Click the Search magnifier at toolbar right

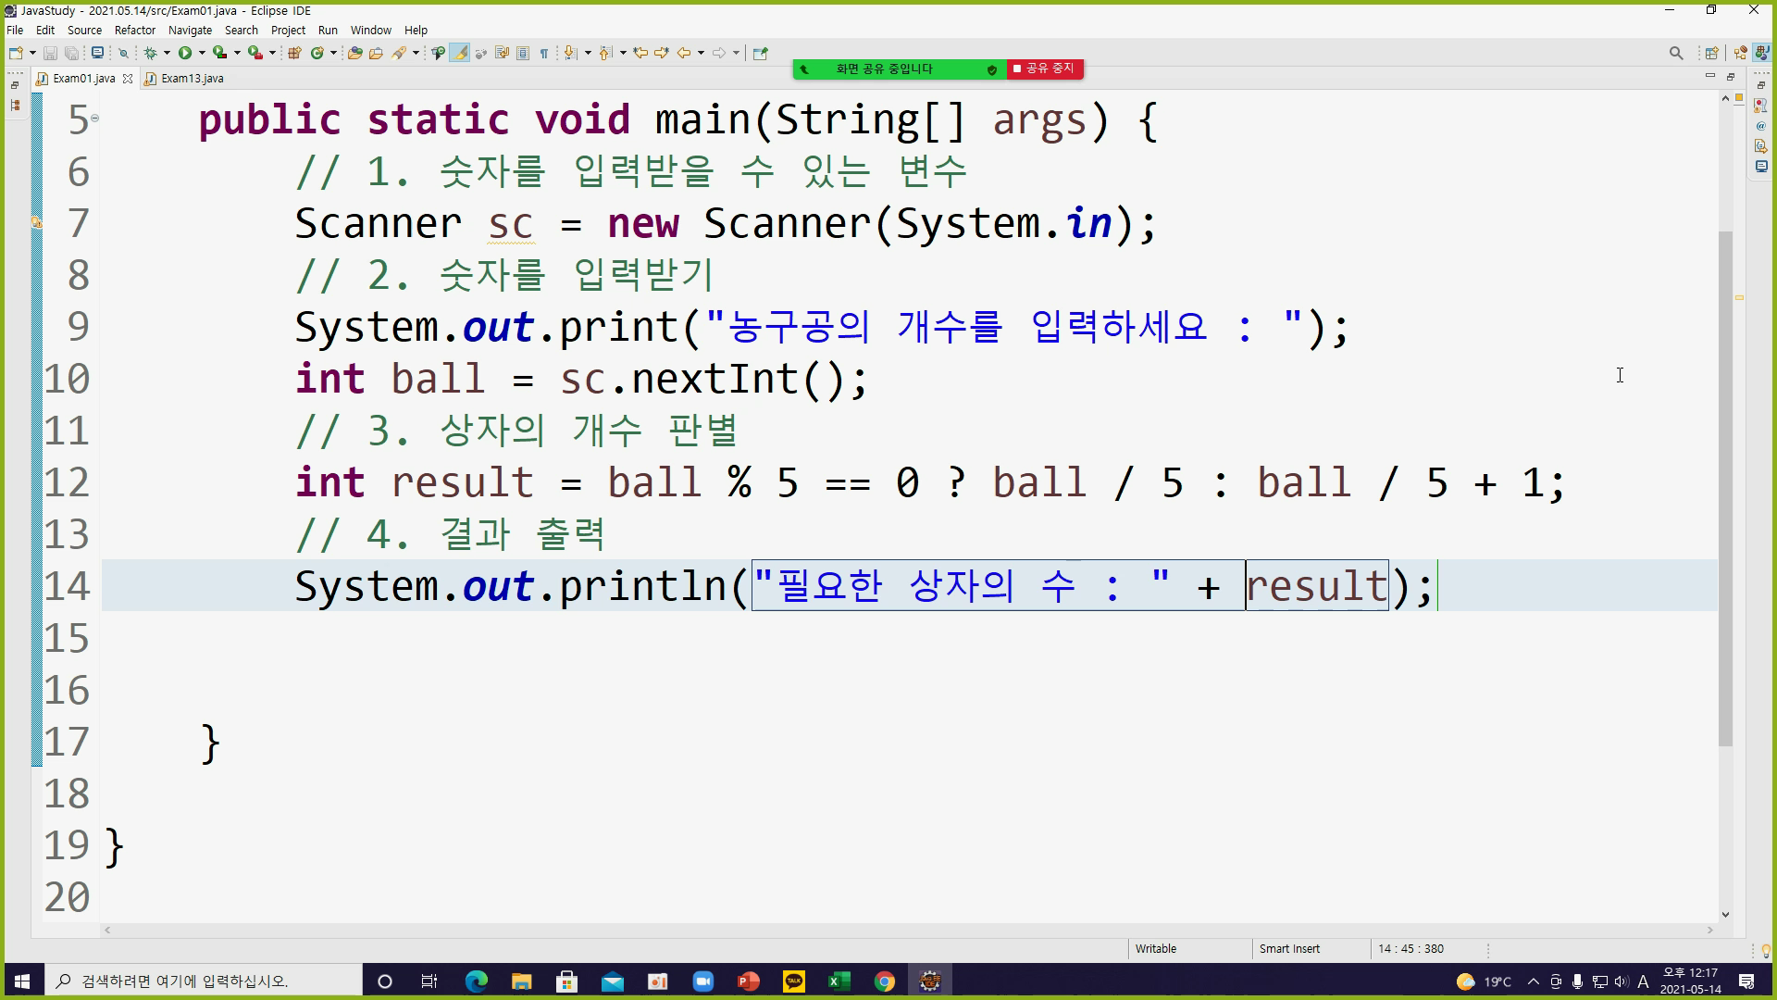pos(1675,53)
